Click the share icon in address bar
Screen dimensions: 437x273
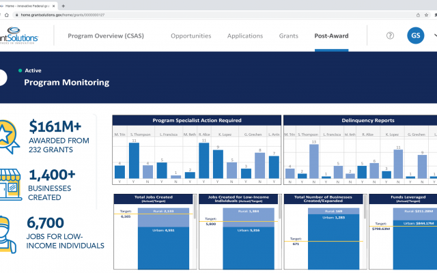418,14
